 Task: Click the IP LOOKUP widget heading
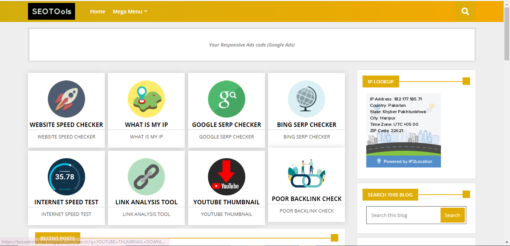pyautogui.click(x=380, y=82)
